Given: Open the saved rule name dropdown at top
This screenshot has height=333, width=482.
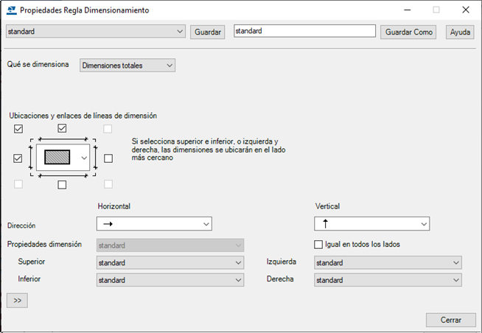Looking at the screenshot, I should click(95, 32).
